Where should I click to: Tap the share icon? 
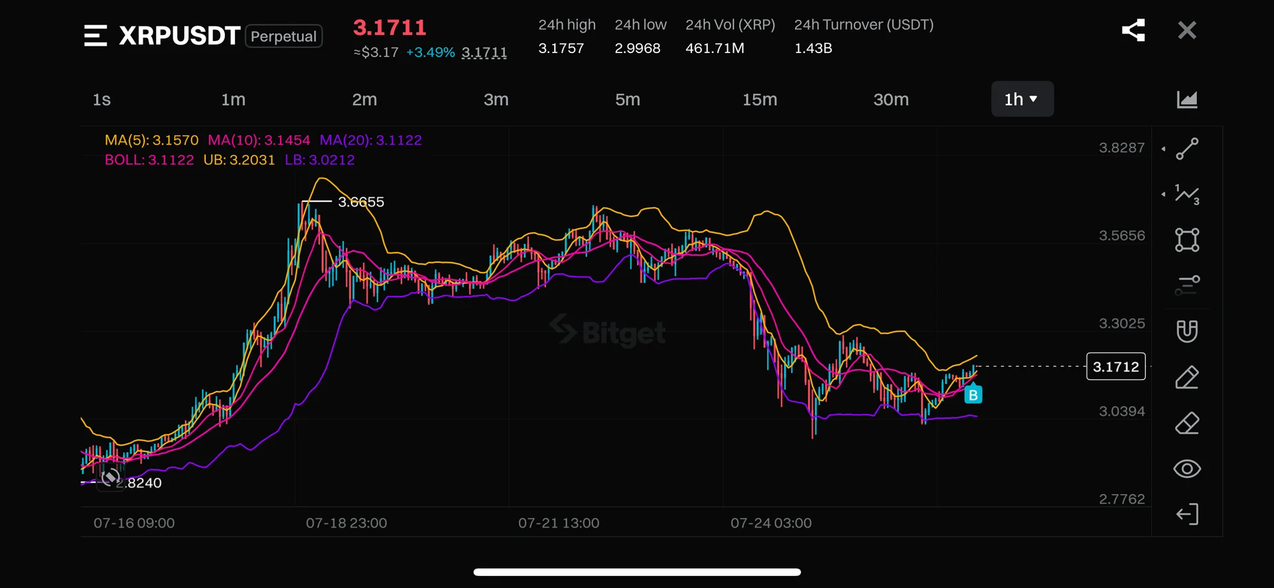pyautogui.click(x=1133, y=30)
